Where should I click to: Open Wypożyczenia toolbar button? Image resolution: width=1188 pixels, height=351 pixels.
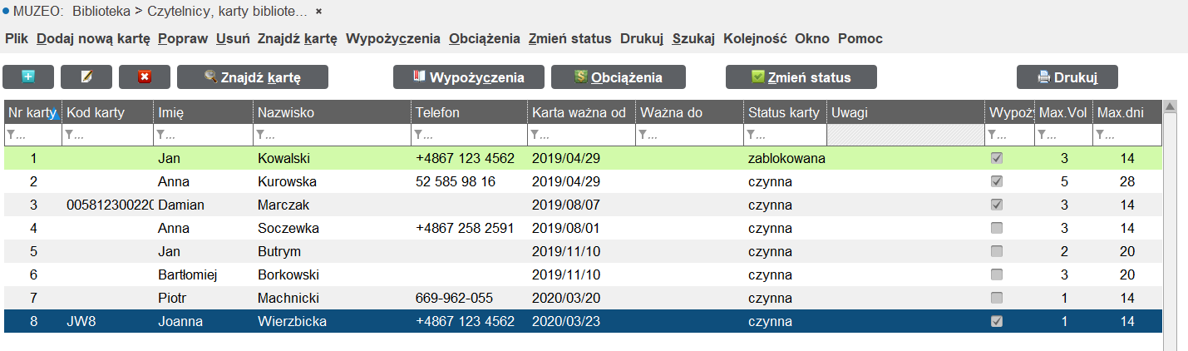point(469,77)
